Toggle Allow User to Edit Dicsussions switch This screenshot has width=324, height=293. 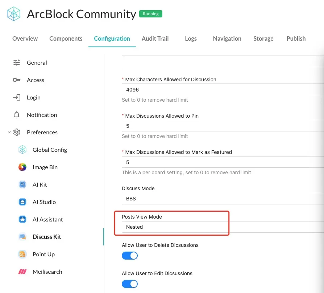click(129, 284)
